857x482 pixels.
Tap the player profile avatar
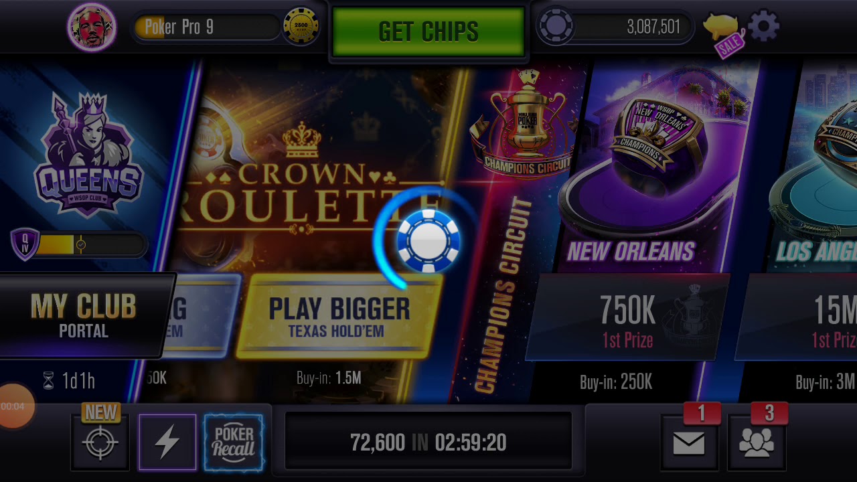92,27
